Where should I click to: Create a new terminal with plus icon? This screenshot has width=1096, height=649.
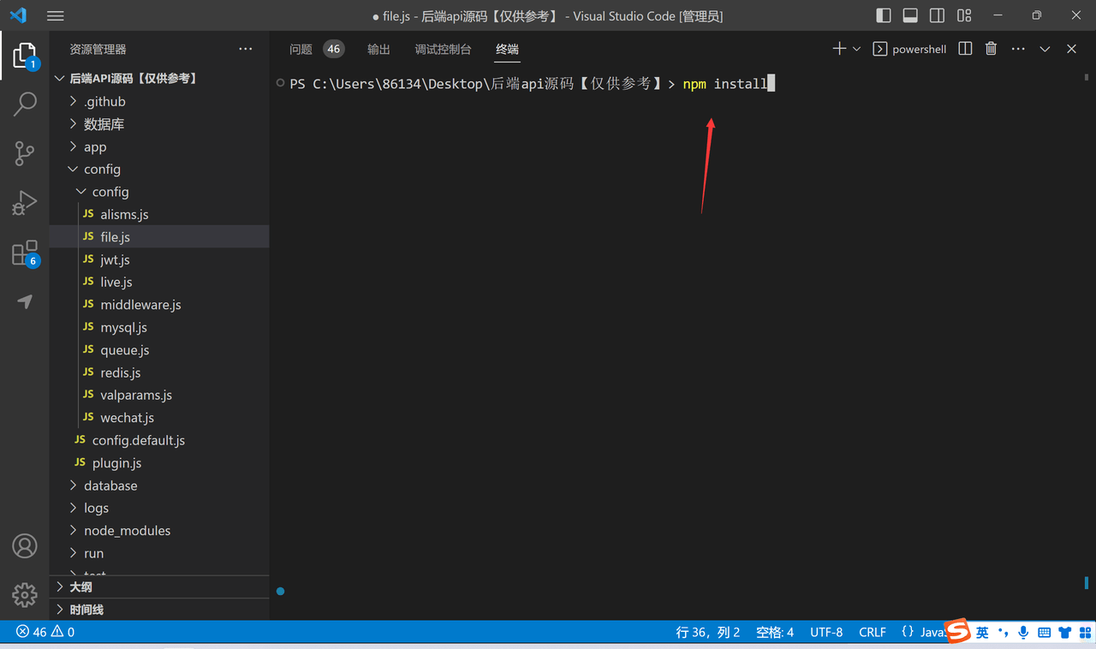pyautogui.click(x=839, y=49)
